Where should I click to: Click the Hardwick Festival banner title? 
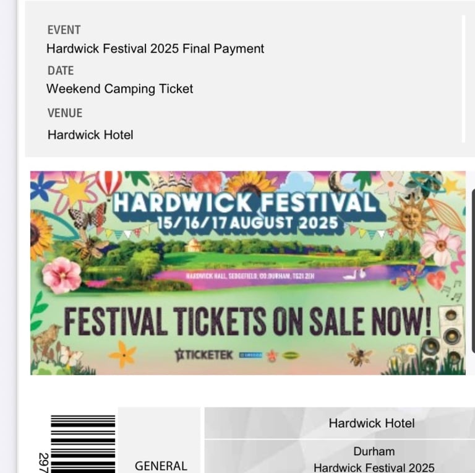click(246, 203)
